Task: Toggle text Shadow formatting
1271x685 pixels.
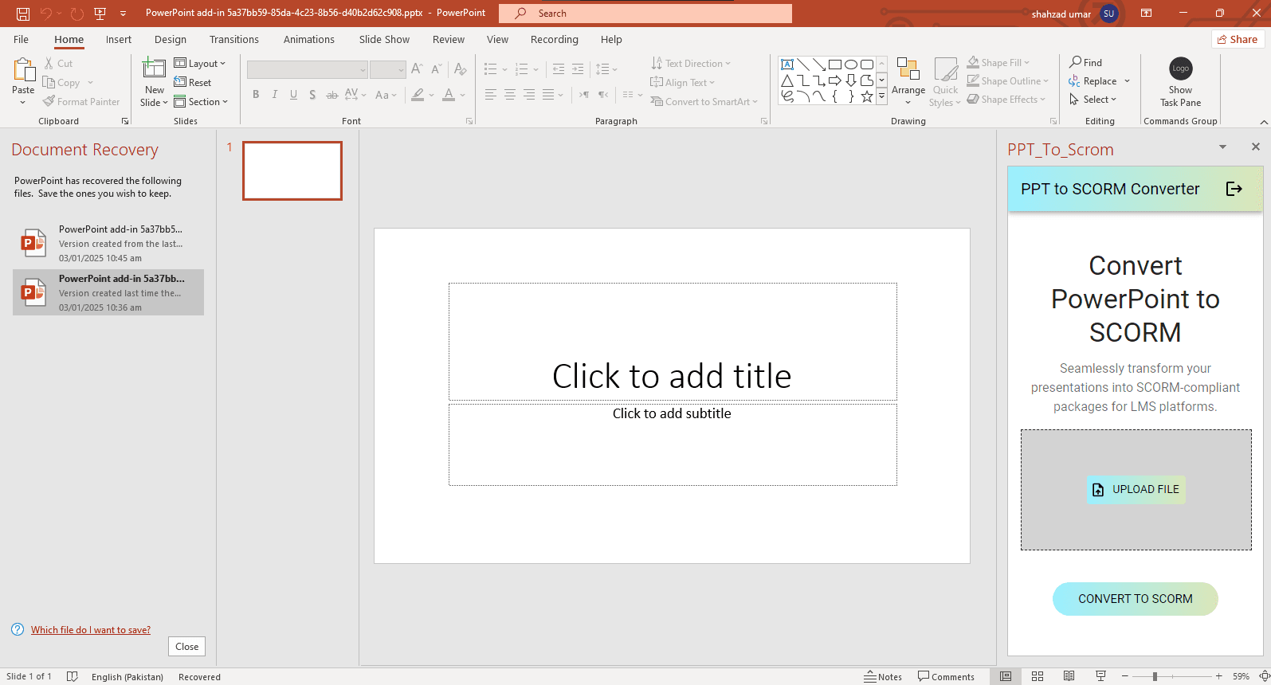Action: [312, 95]
